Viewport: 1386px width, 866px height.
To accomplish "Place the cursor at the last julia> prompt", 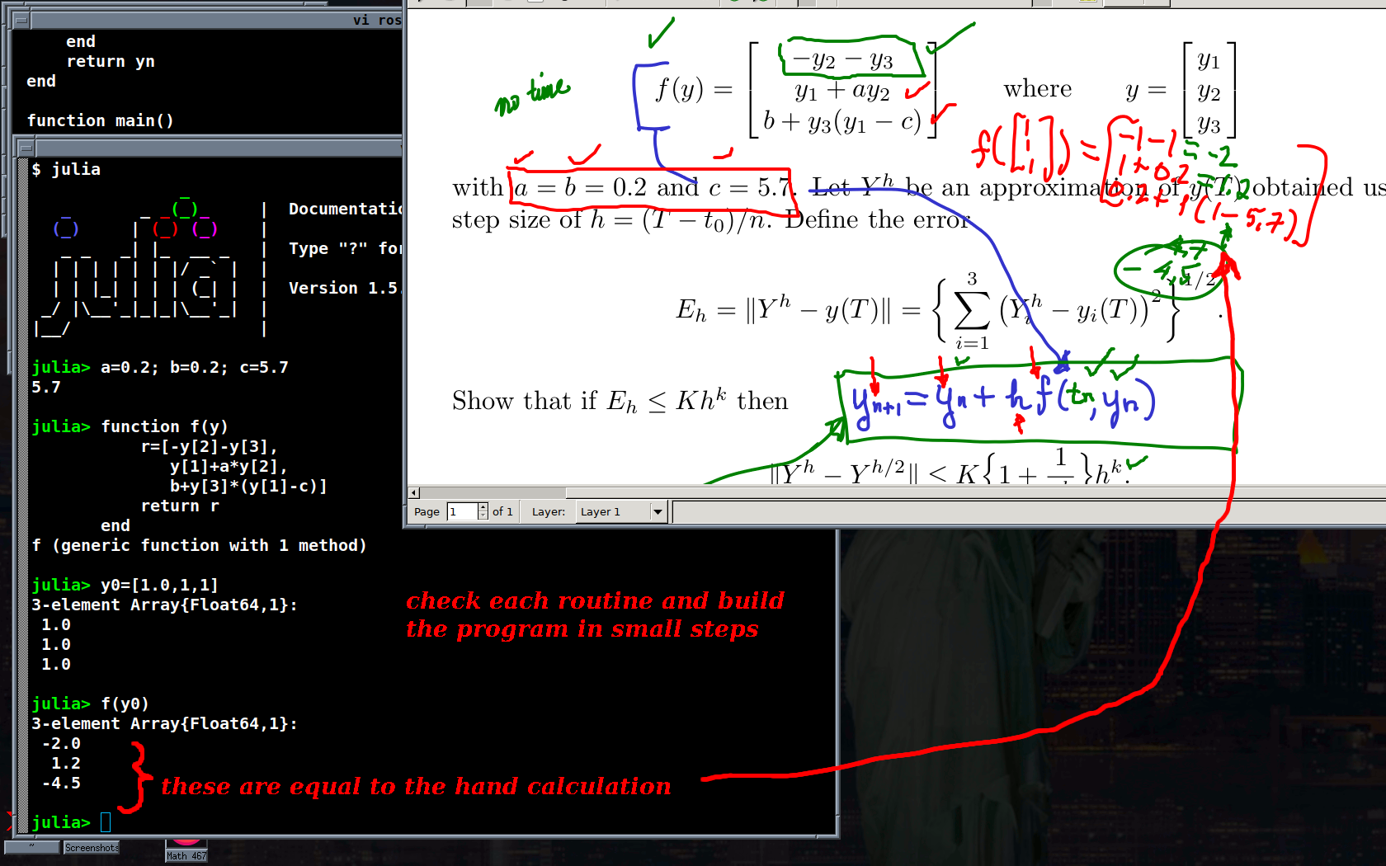I will pos(106,822).
